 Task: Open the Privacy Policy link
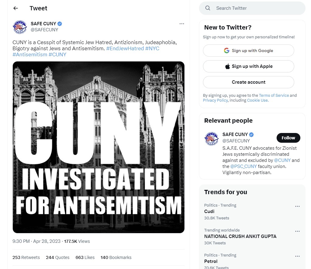(215, 100)
